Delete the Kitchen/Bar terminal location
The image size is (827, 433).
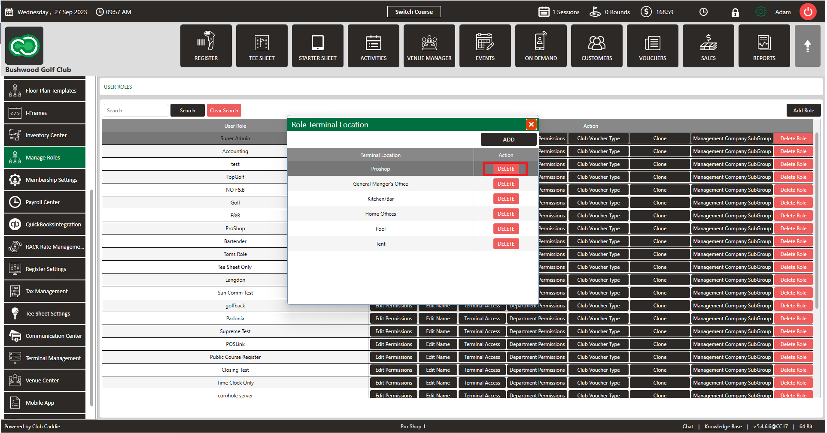pos(506,199)
